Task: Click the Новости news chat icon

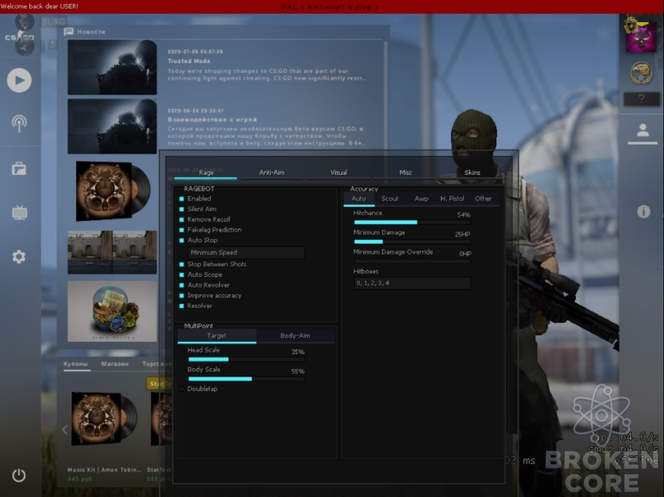Action: pyautogui.click(x=69, y=31)
